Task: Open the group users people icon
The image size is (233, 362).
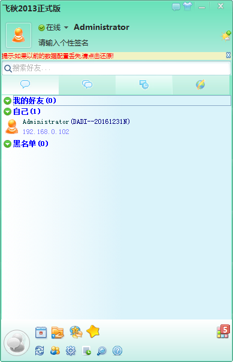Action: (55, 351)
